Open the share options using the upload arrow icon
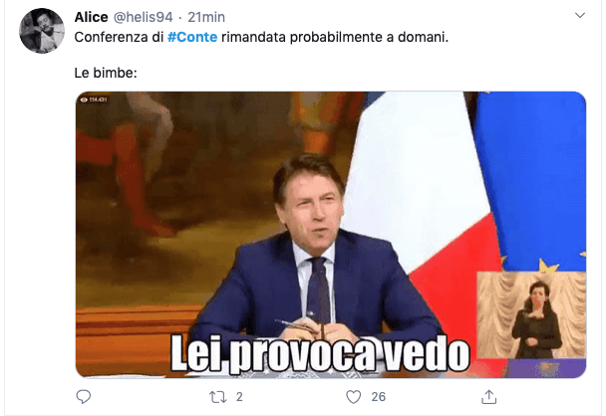This screenshot has height=416, width=606. click(489, 397)
